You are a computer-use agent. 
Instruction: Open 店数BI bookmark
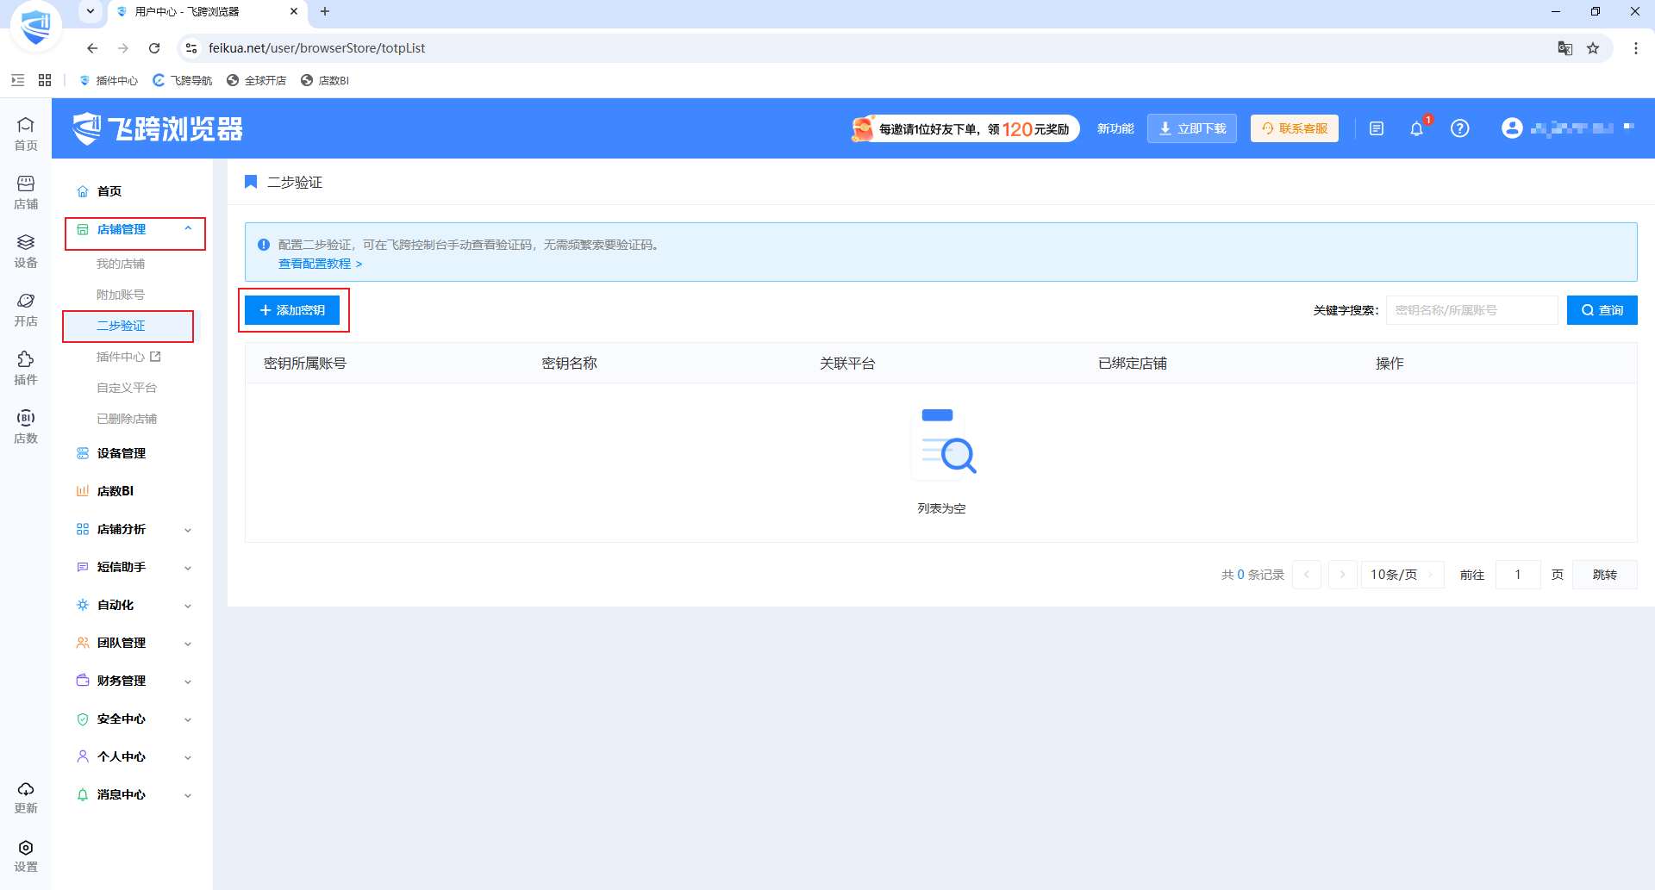325,80
